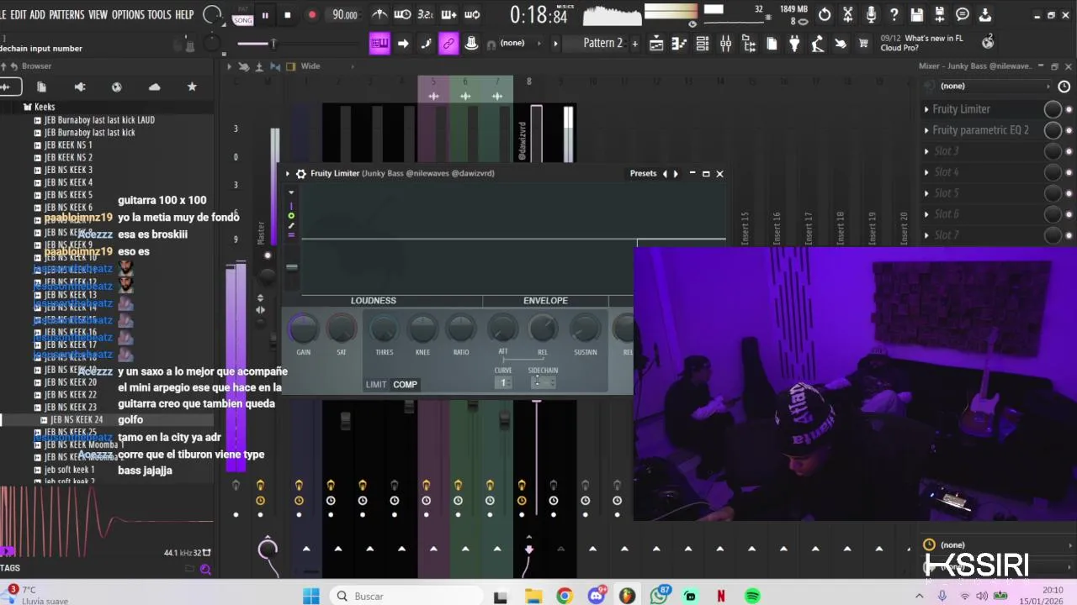Open the playlist view icon
Screen dimensions: 1077x605
(x=656, y=44)
